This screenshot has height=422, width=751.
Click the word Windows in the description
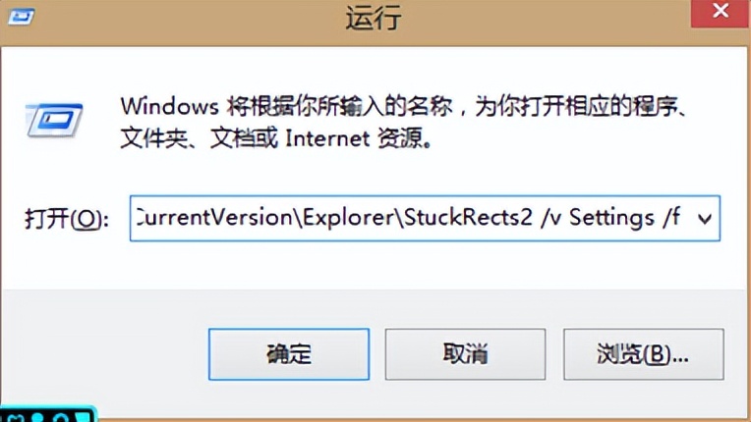(x=169, y=106)
